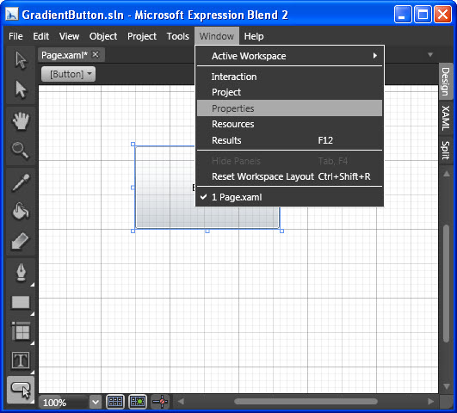Switch to the Design view tab
This screenshot has height=413, width=457.
coord(446,82)
